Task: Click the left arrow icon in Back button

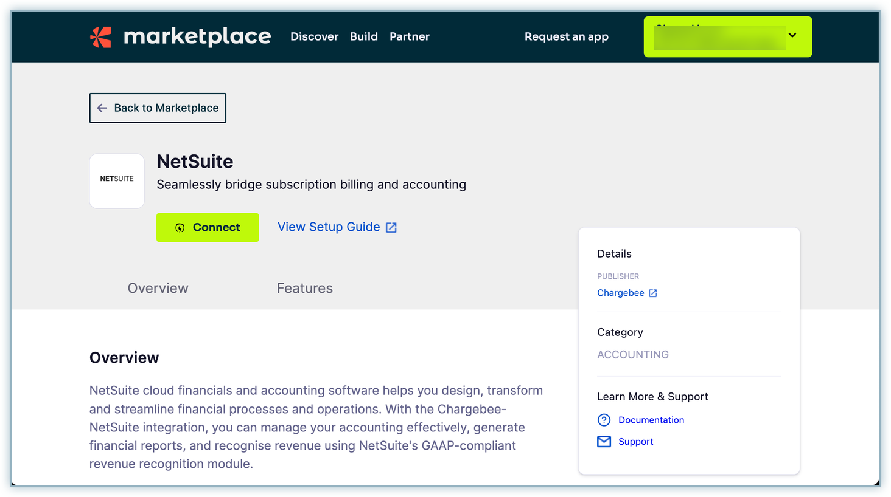Action: (x=102, y=108)
